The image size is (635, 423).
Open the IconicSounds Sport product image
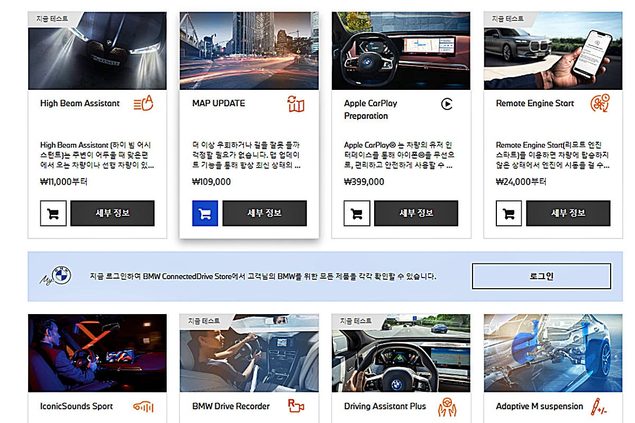tap(97, 353)
